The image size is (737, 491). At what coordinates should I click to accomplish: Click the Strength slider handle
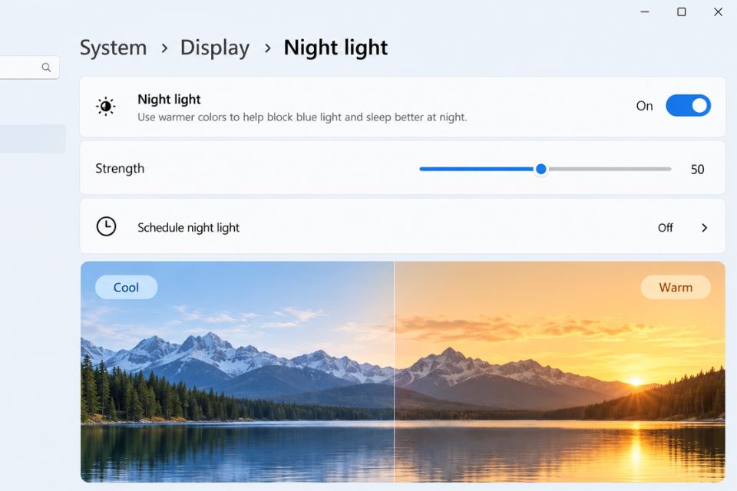tap(541, 169)
